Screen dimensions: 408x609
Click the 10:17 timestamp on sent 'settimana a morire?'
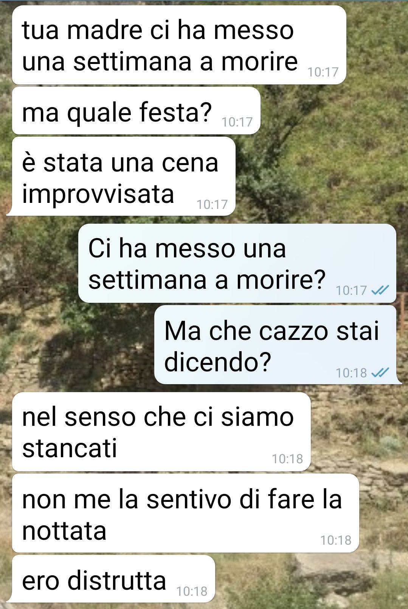tap(351, 290)
